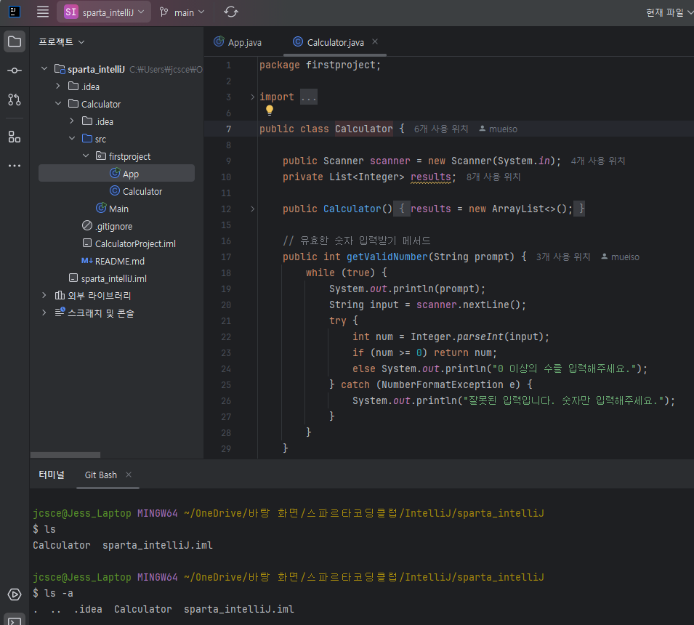Image resolution: width=694 pixels, height=625 pixels.
Task: Click line number 17 in gutter
Action: tap(226, 257)
